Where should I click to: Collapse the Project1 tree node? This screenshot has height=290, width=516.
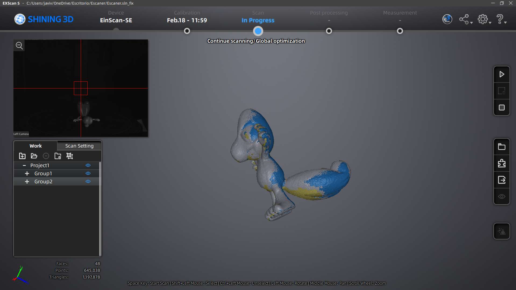pos(24,165)
